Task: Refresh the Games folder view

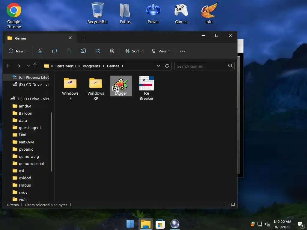Action: pos(167,66)
